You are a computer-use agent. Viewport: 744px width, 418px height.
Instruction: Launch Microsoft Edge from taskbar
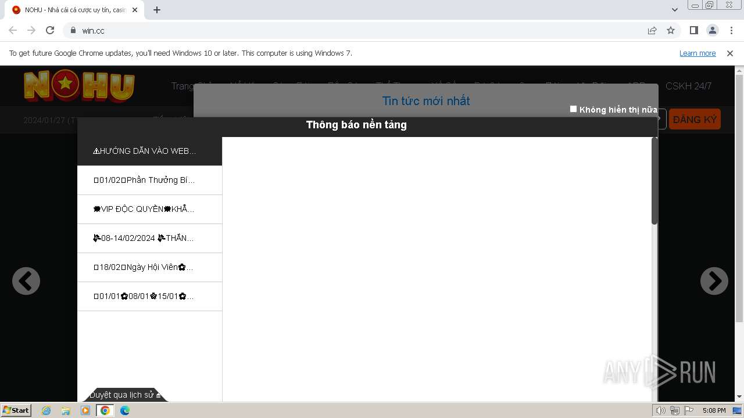[x=124, y=410]
